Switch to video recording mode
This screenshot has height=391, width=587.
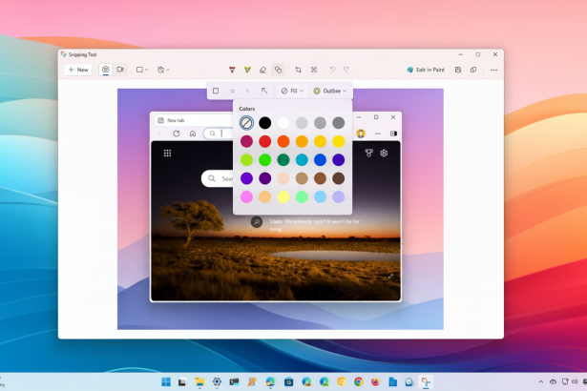point(120,70)
